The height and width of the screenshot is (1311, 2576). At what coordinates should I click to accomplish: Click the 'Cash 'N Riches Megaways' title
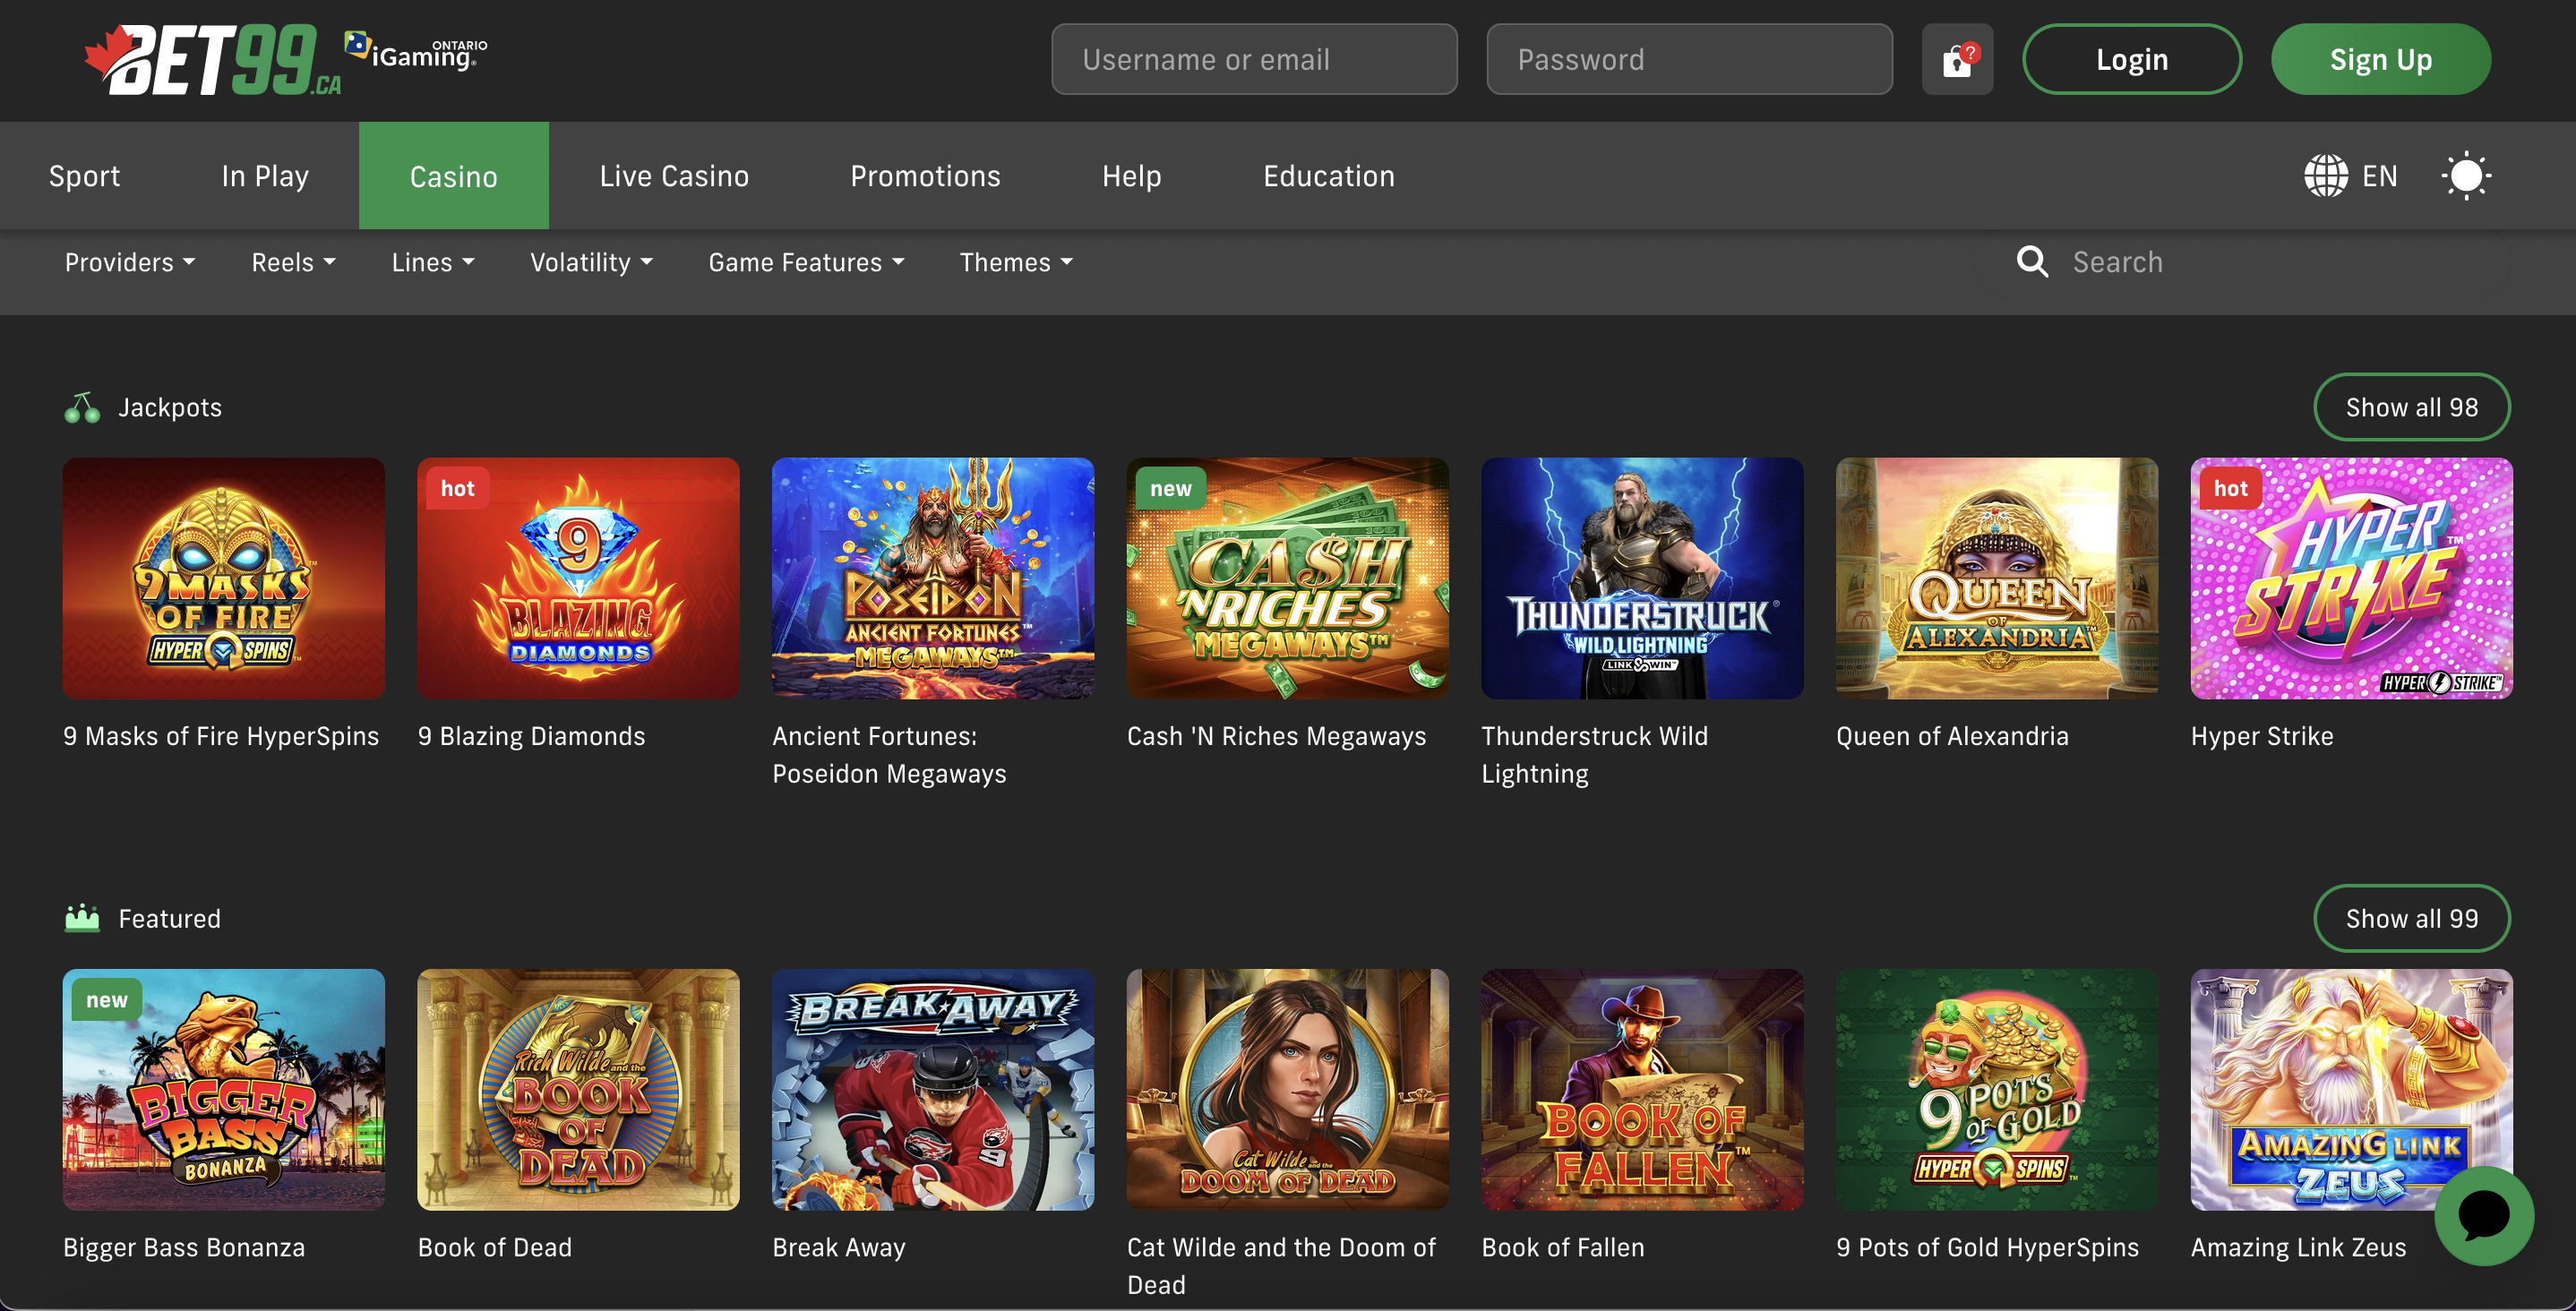(1277, 736)
